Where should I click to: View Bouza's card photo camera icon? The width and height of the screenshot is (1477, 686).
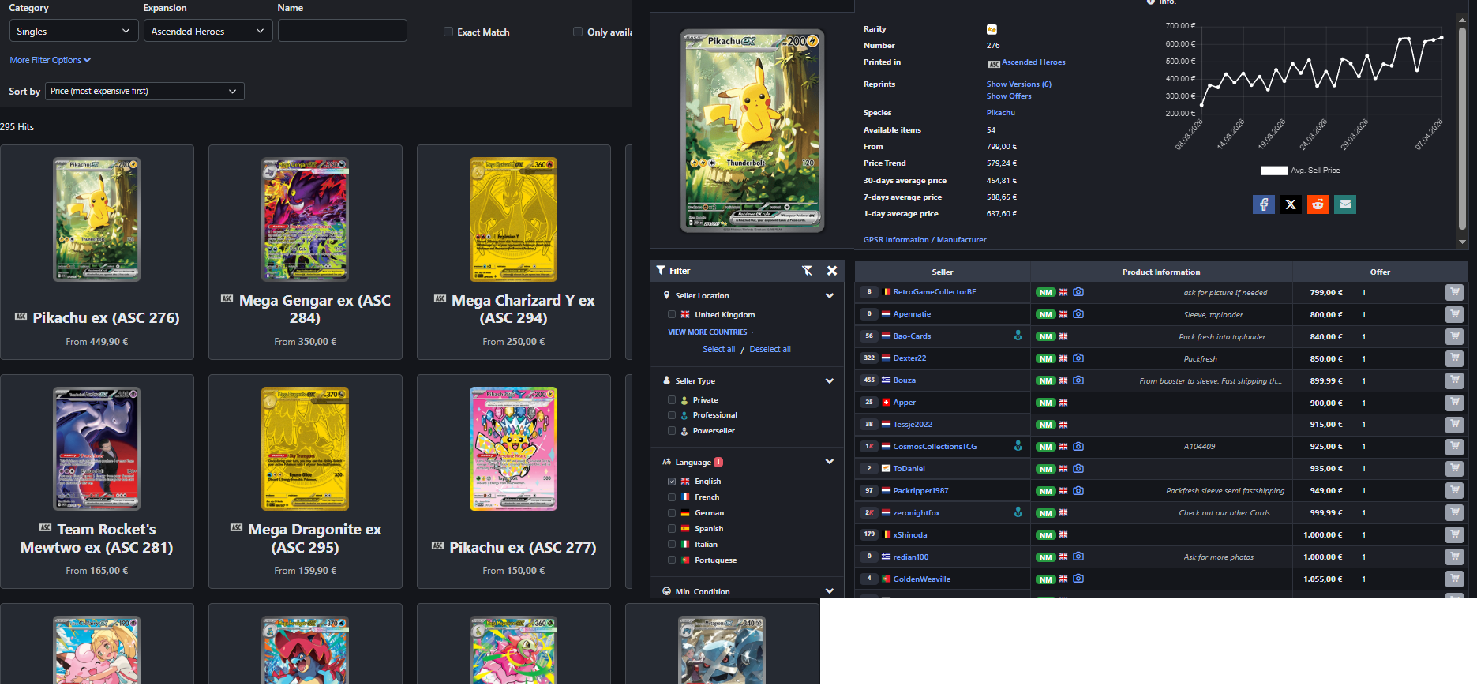1078,380
